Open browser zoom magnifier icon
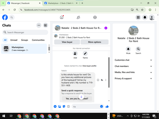Viewport: 159px width, 119px height. click(x=137, y=10)
